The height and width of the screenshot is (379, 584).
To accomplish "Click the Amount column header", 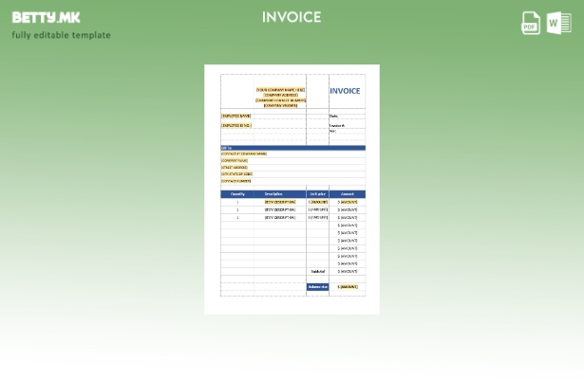I will pos(348,194).
